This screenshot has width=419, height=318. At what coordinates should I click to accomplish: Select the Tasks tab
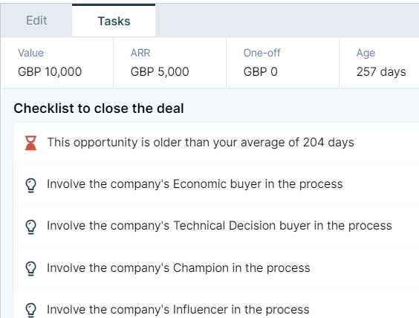tap(114, 21)
